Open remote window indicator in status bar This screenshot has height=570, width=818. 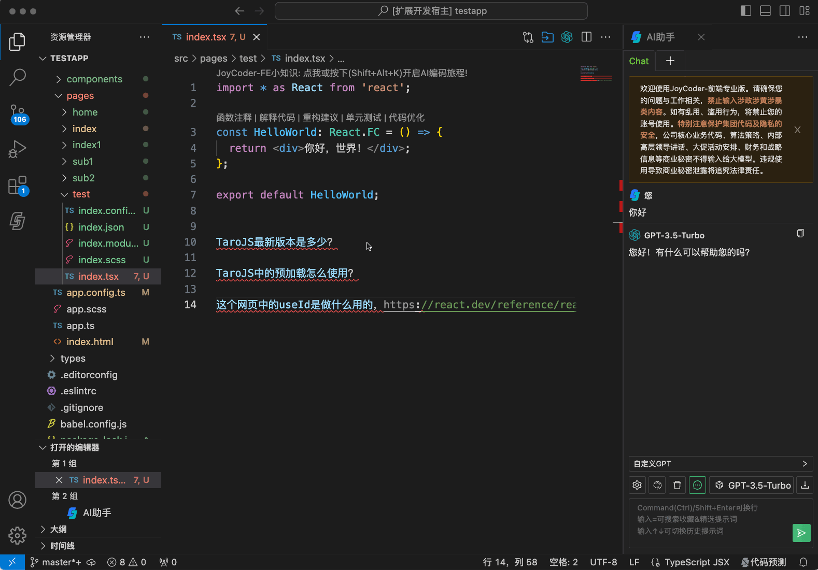(12, 562)
